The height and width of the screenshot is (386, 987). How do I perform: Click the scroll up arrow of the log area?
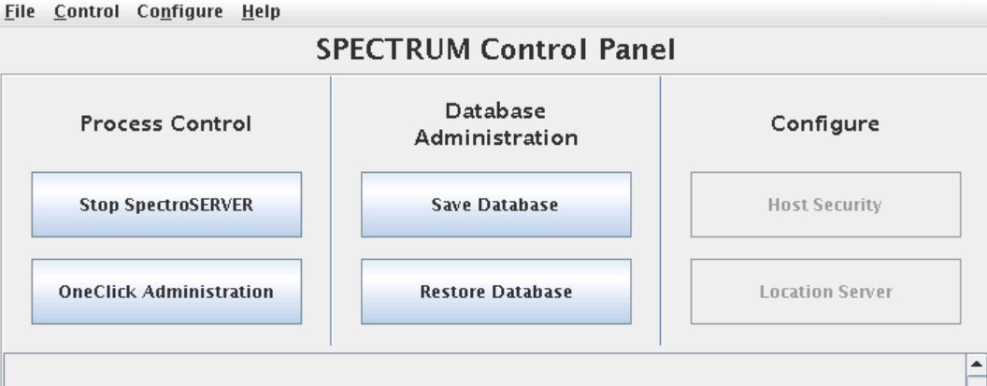tap(979, 363)
